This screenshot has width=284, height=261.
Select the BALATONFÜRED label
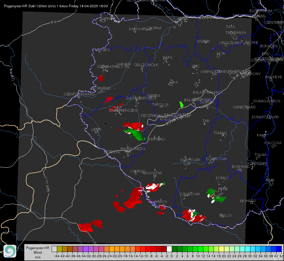coord(198,100)
